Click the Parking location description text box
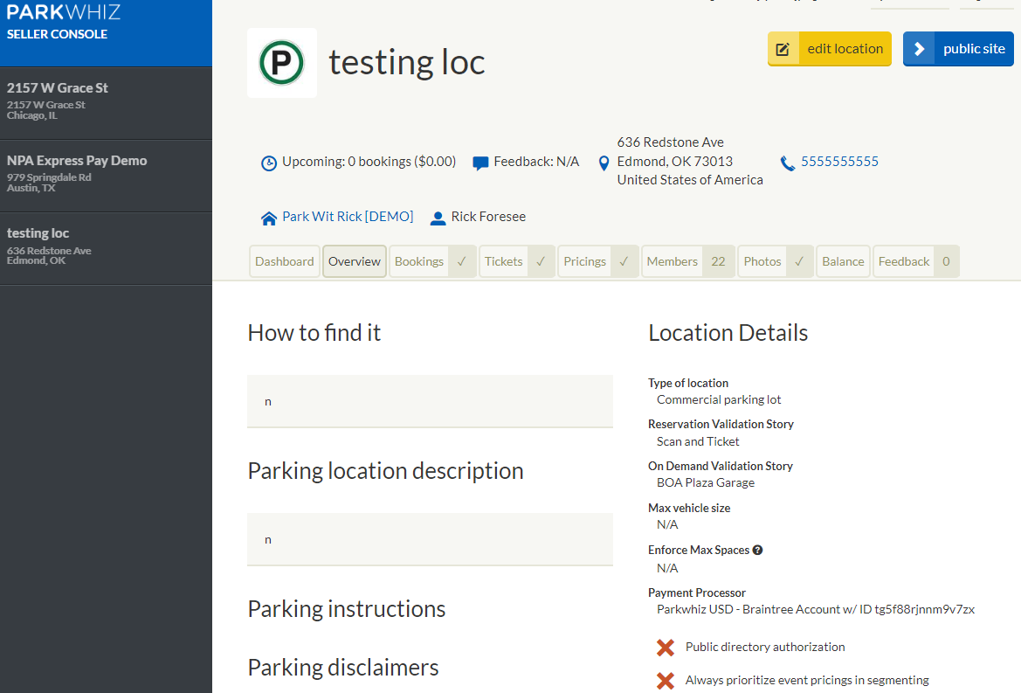This screenshot has width=1021, height=693. pos(430,539)
